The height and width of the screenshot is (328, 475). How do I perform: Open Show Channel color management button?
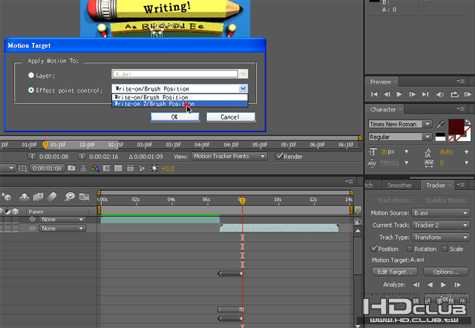95,168
